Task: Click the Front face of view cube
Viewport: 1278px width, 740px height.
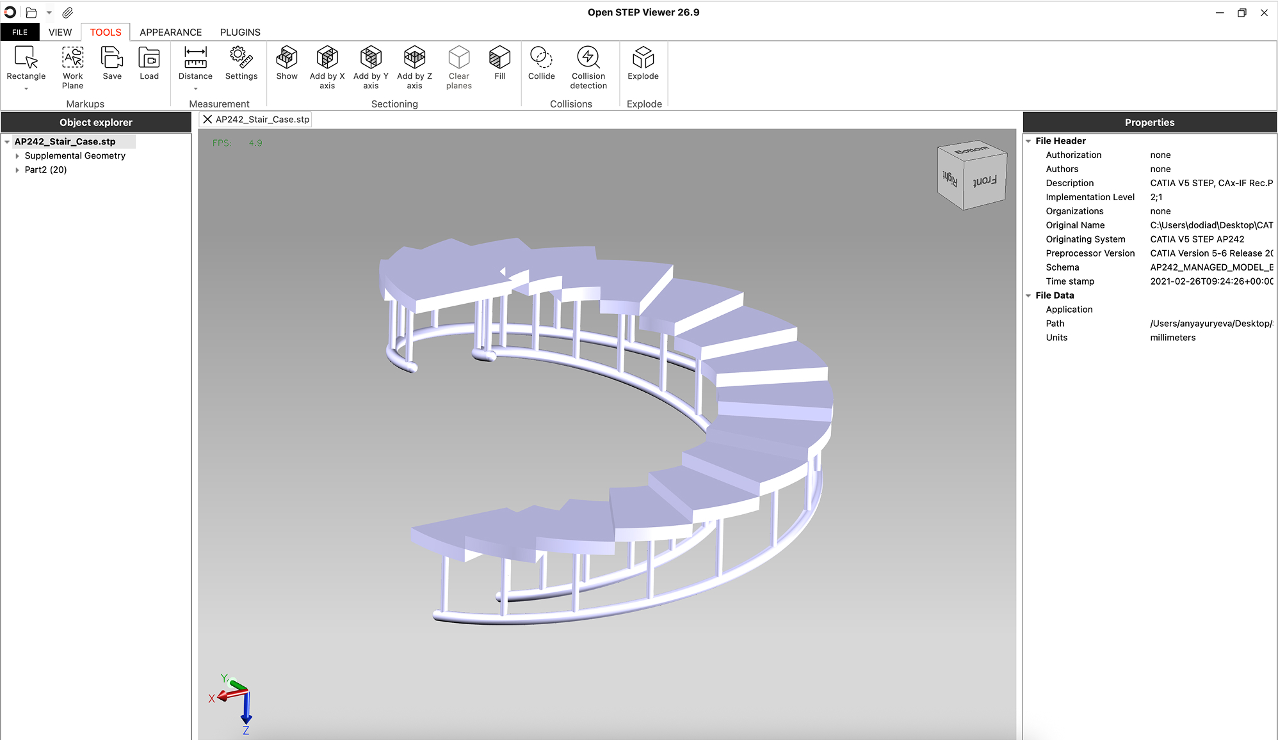Action: pyautogui.click(x=985, y=181)
